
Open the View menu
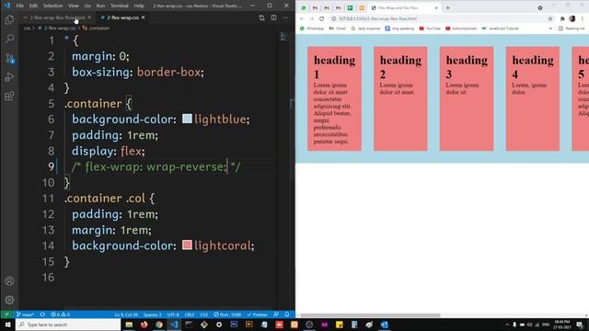tap(74, 6)
